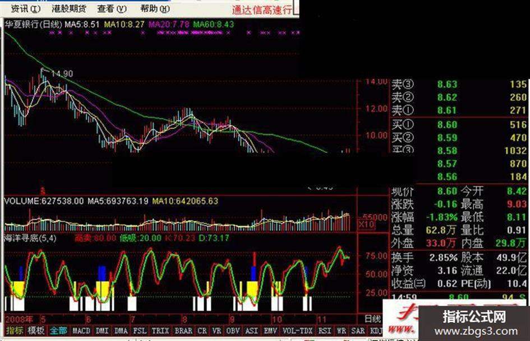Click the 通达信高速行 server label
This screenshot has height=341, width=530.
click(x=262, y=10)
